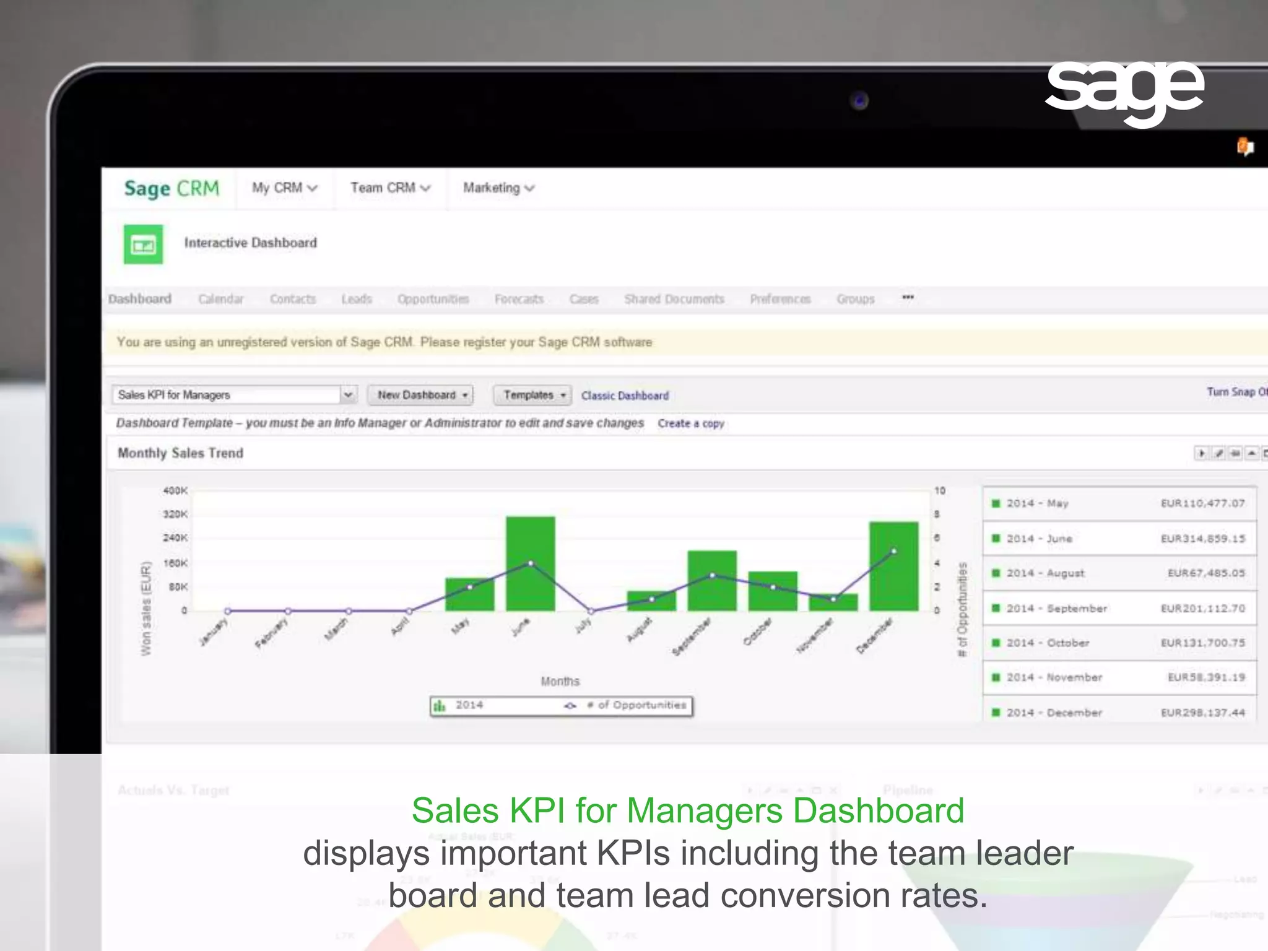Viewport: 1268px width, 951px height.
Task: Click the Classic Dashboard link
Action: (625, 396)
